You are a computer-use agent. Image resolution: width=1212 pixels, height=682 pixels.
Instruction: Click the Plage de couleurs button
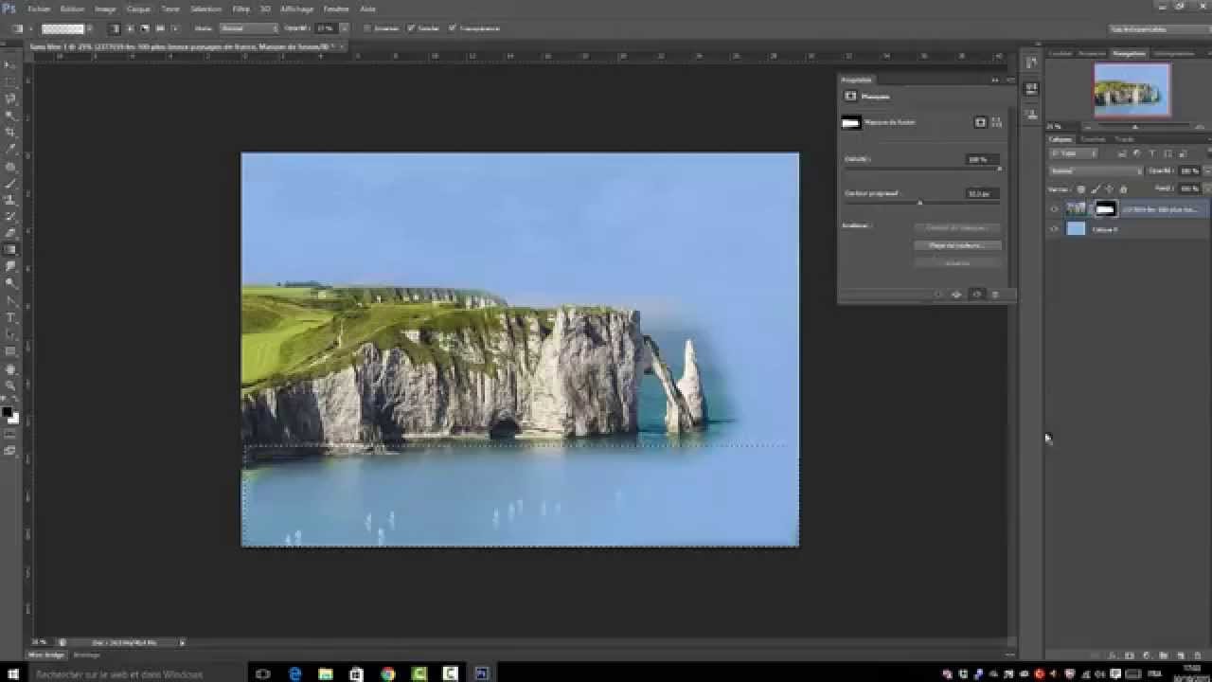coord(957,245)
